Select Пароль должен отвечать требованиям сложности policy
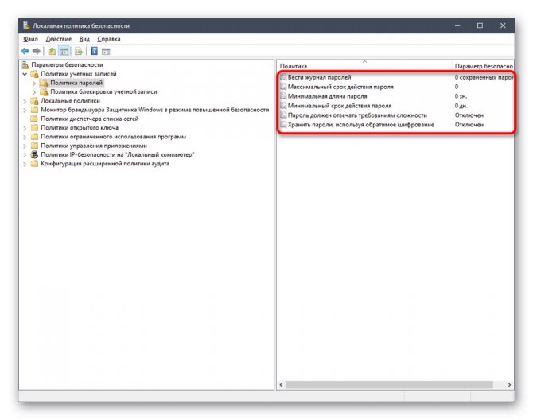The image size is (533, 420). 357,115
